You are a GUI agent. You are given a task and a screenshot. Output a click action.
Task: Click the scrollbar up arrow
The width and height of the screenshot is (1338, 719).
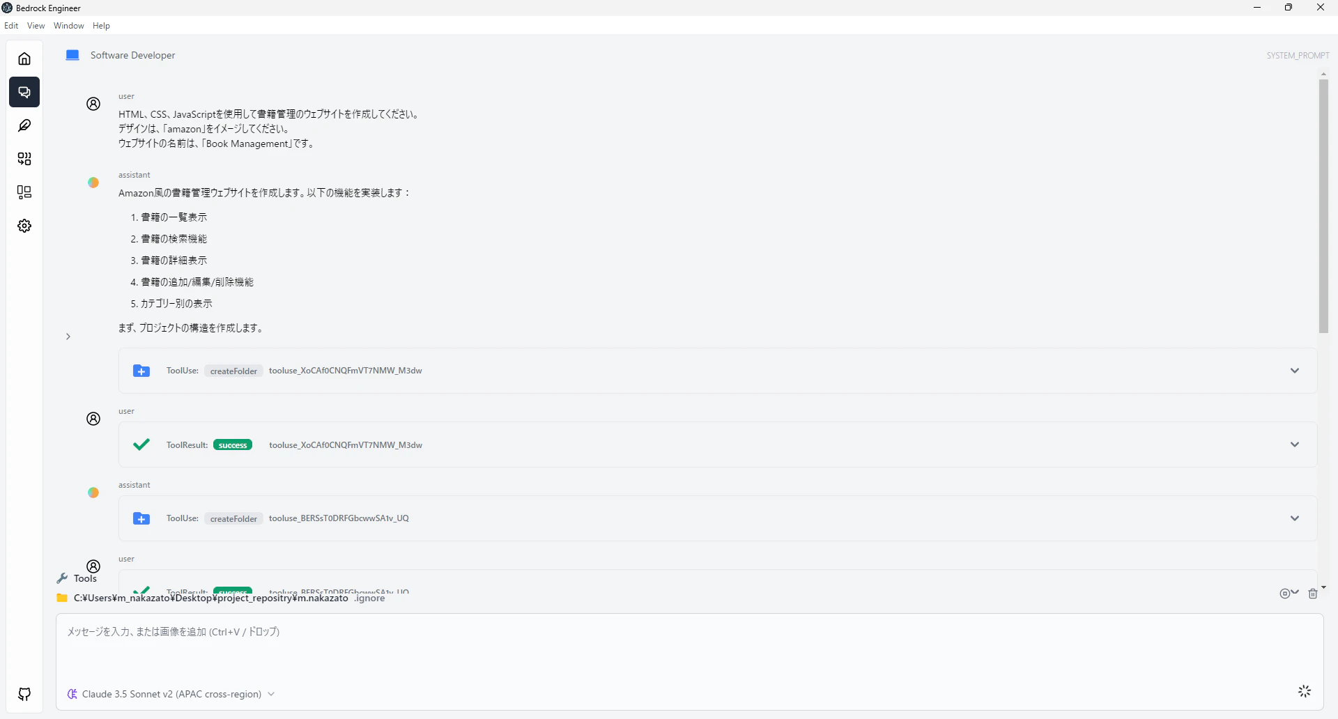[1323, 74]
